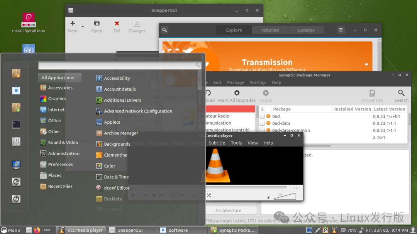This screenshot has width=417, height=234.
Task: Click the power off sidebar icon
Action: coord(16,199)
